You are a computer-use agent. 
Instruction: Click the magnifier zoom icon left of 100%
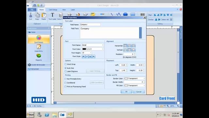pyautogui.click(x=168, y=106)
